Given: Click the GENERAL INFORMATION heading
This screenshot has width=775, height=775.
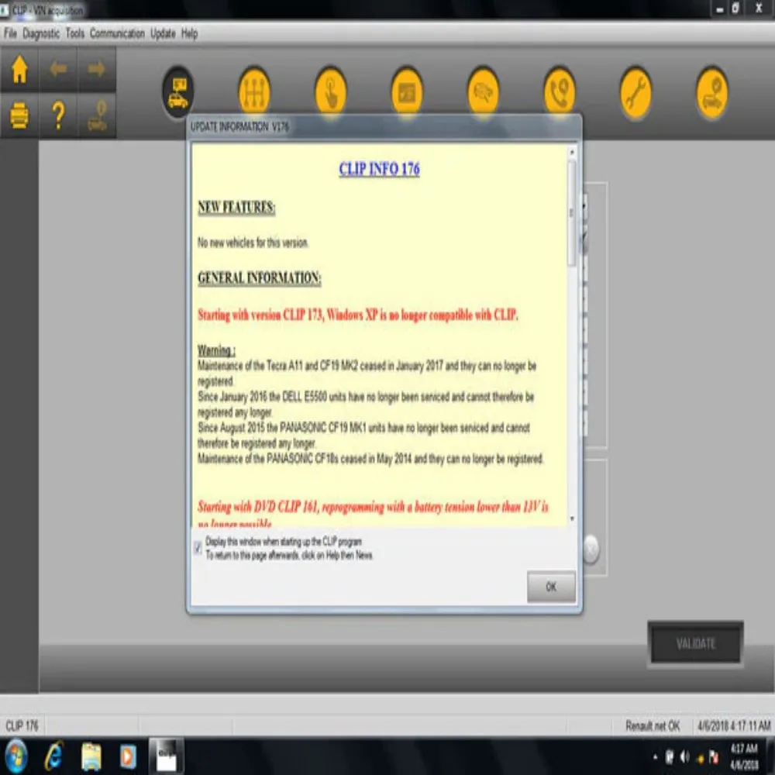Looking at the screenshot, I should 260,277.
